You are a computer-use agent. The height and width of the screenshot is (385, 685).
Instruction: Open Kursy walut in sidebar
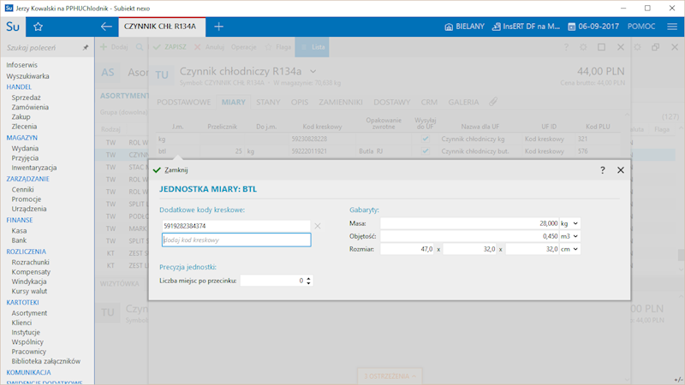coord(29,291)
